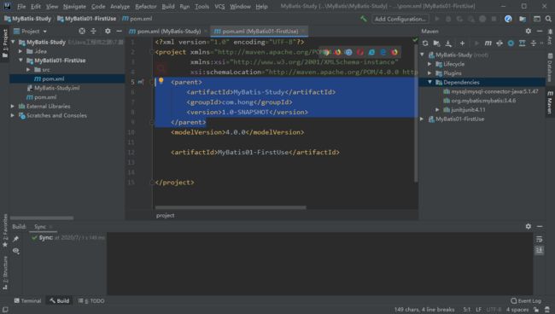This screenshot has height=314, width=555.
Task: Expand junit:junit:4.11 dependency
Action: [x=437, y=109]
